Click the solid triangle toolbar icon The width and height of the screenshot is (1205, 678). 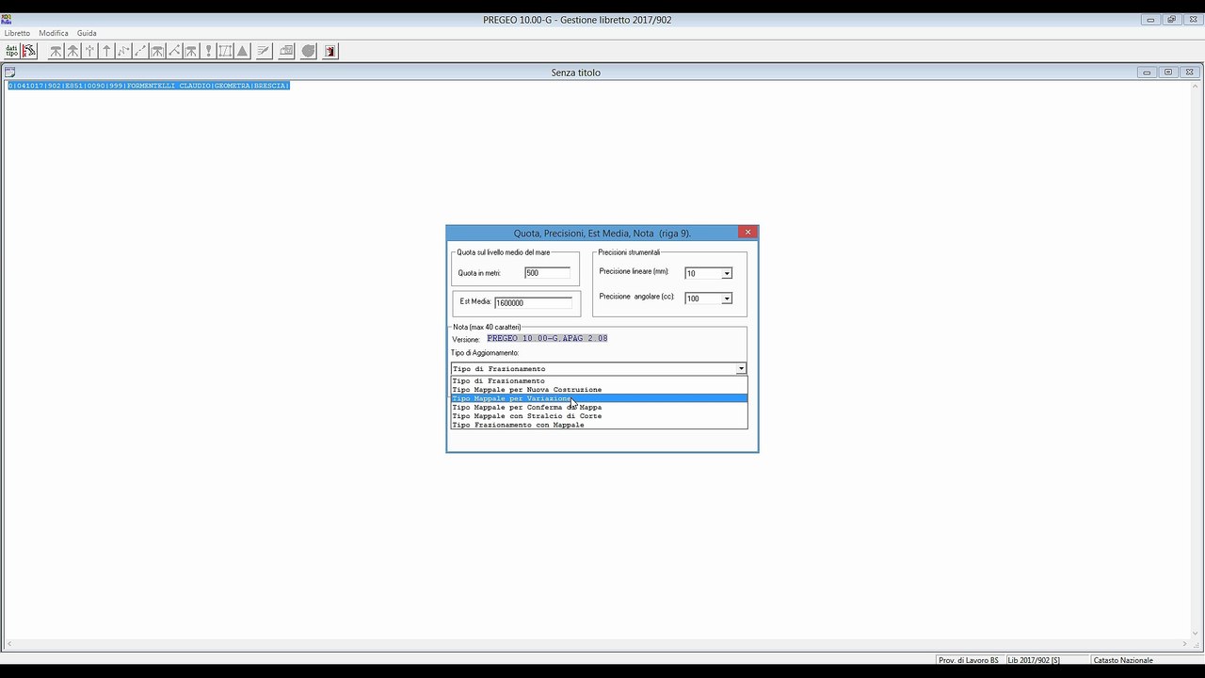(x=242, y=51)
